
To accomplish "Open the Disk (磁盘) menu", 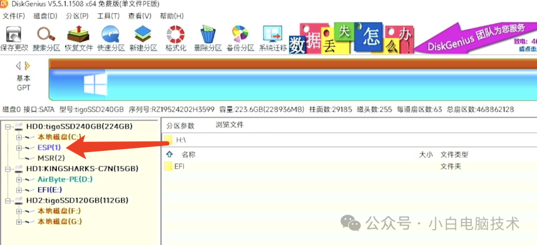I will (46, 16).
